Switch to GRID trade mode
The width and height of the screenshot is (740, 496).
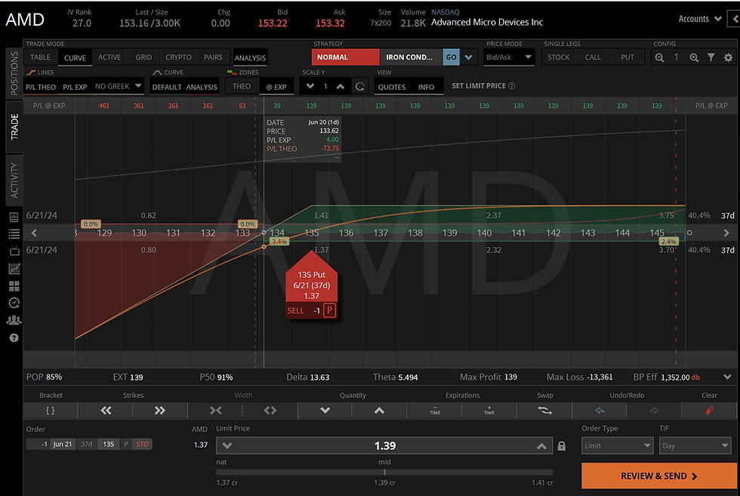[144, 57]
